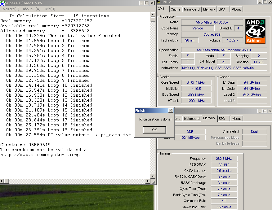272x210 pixels.
Task: Click the horizontal scrollbar right arrow in Super PI
Action: (x=148, y=181)
